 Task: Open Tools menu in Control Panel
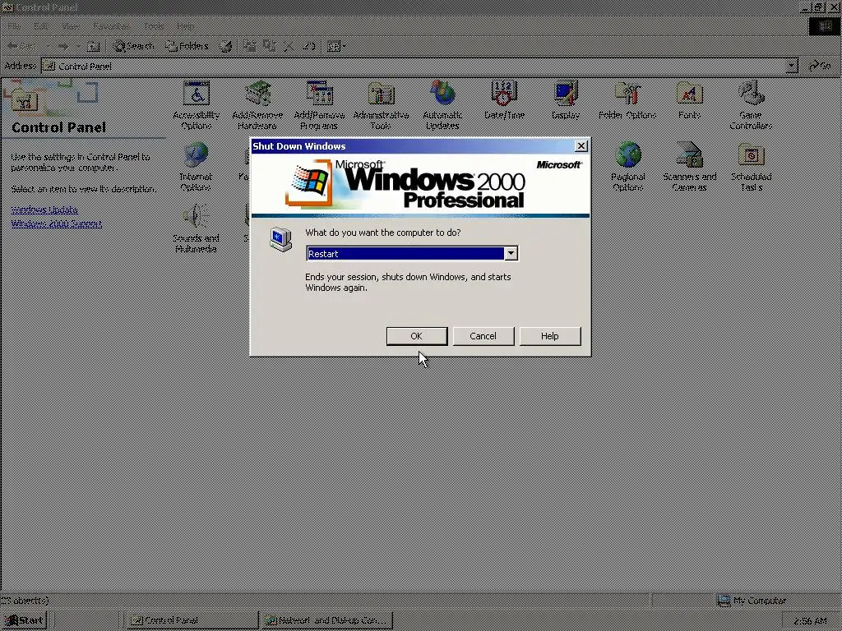coord(154,25)
